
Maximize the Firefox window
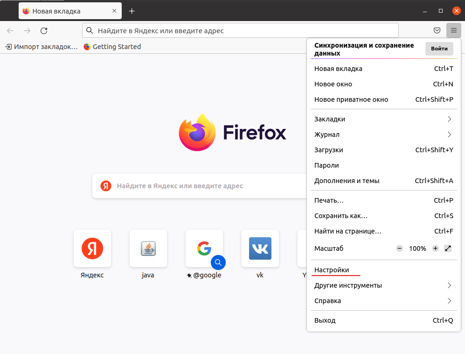coord(441,11)
